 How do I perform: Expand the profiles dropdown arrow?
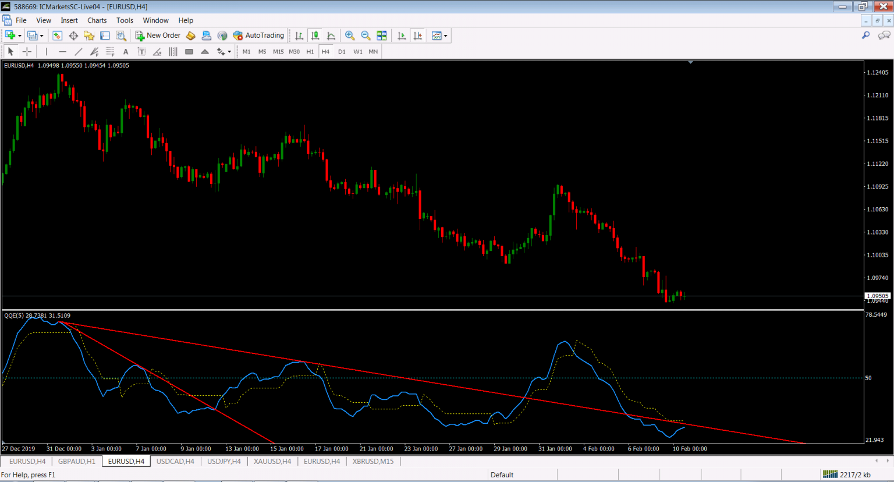click(42, 36)
